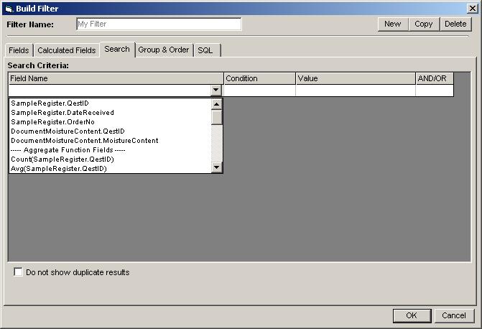Viewport: 482px width, 329px height.
Task: Click the Build Filter title bar icon
Action: tap(8, 9)
